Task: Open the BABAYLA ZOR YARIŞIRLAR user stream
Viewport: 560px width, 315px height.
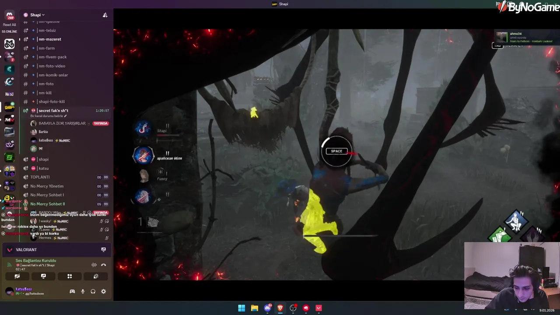Action: tap(69, 123)
